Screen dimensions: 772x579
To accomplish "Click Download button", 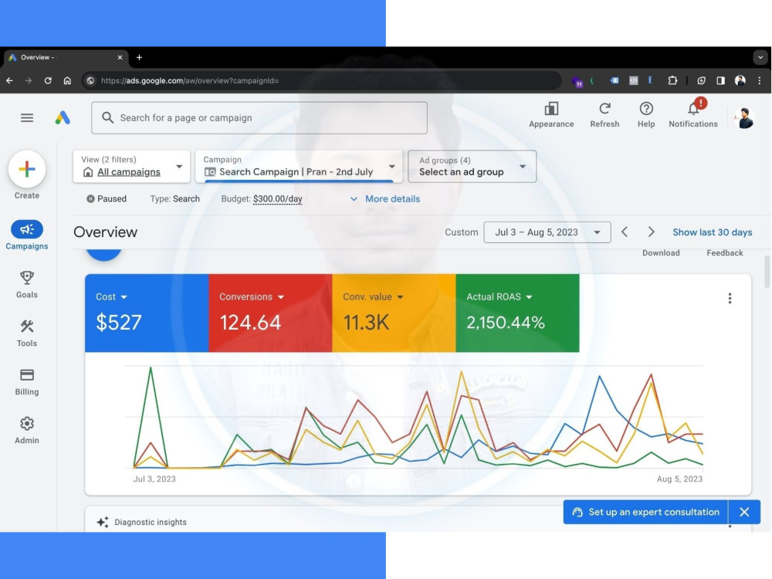I will 661,252.
